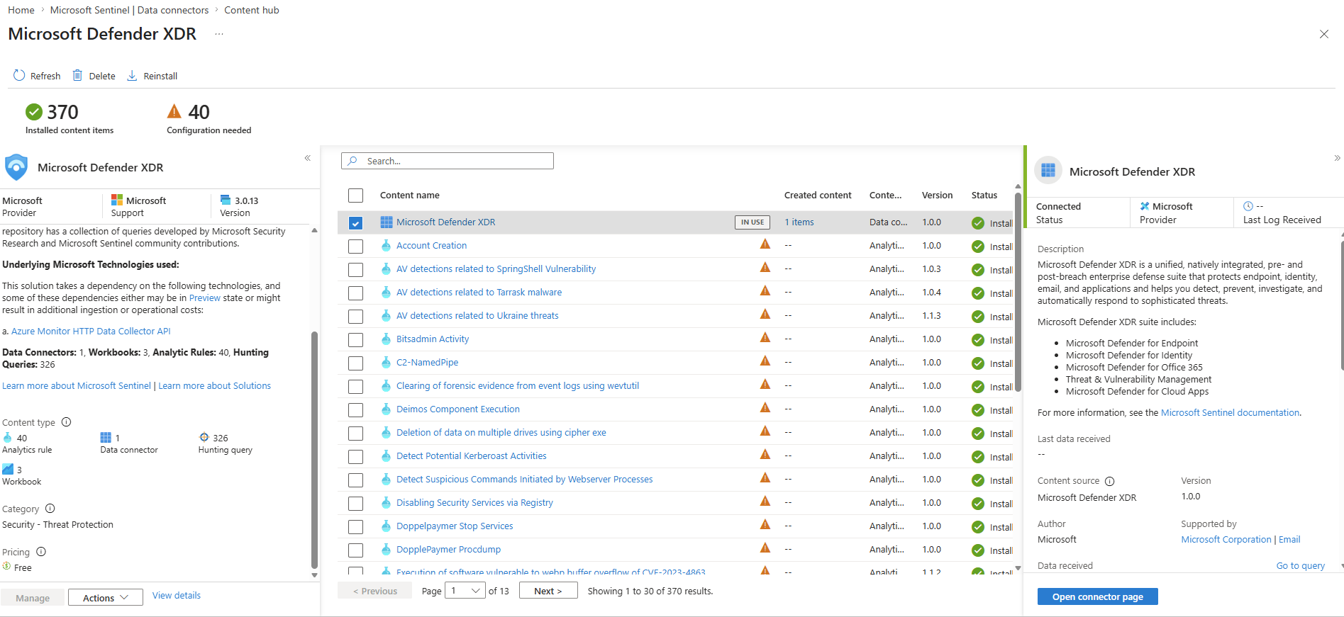Screen dimensions: 1344x617
Task: Open Learn more about Solutions link
Action: click(214, 386)
